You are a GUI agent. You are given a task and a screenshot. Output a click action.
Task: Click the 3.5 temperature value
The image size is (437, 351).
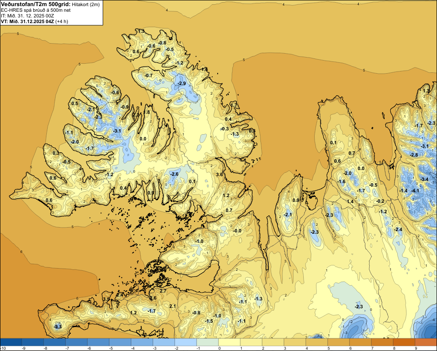(x=107, y=299)
